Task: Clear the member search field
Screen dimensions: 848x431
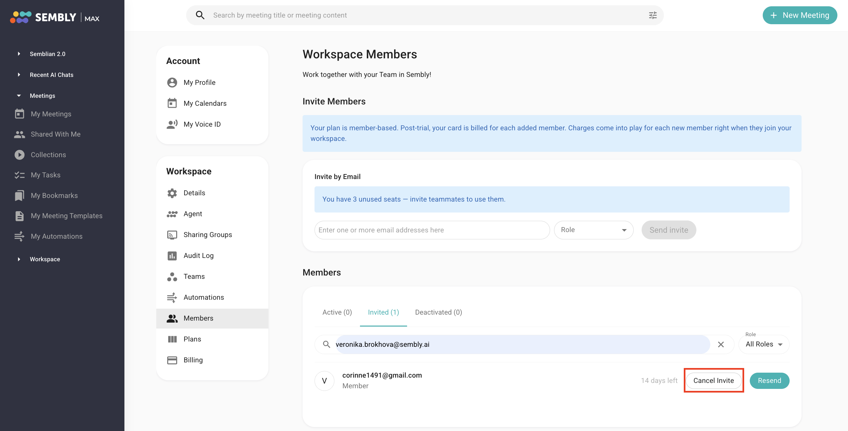Action: point(721,344)
